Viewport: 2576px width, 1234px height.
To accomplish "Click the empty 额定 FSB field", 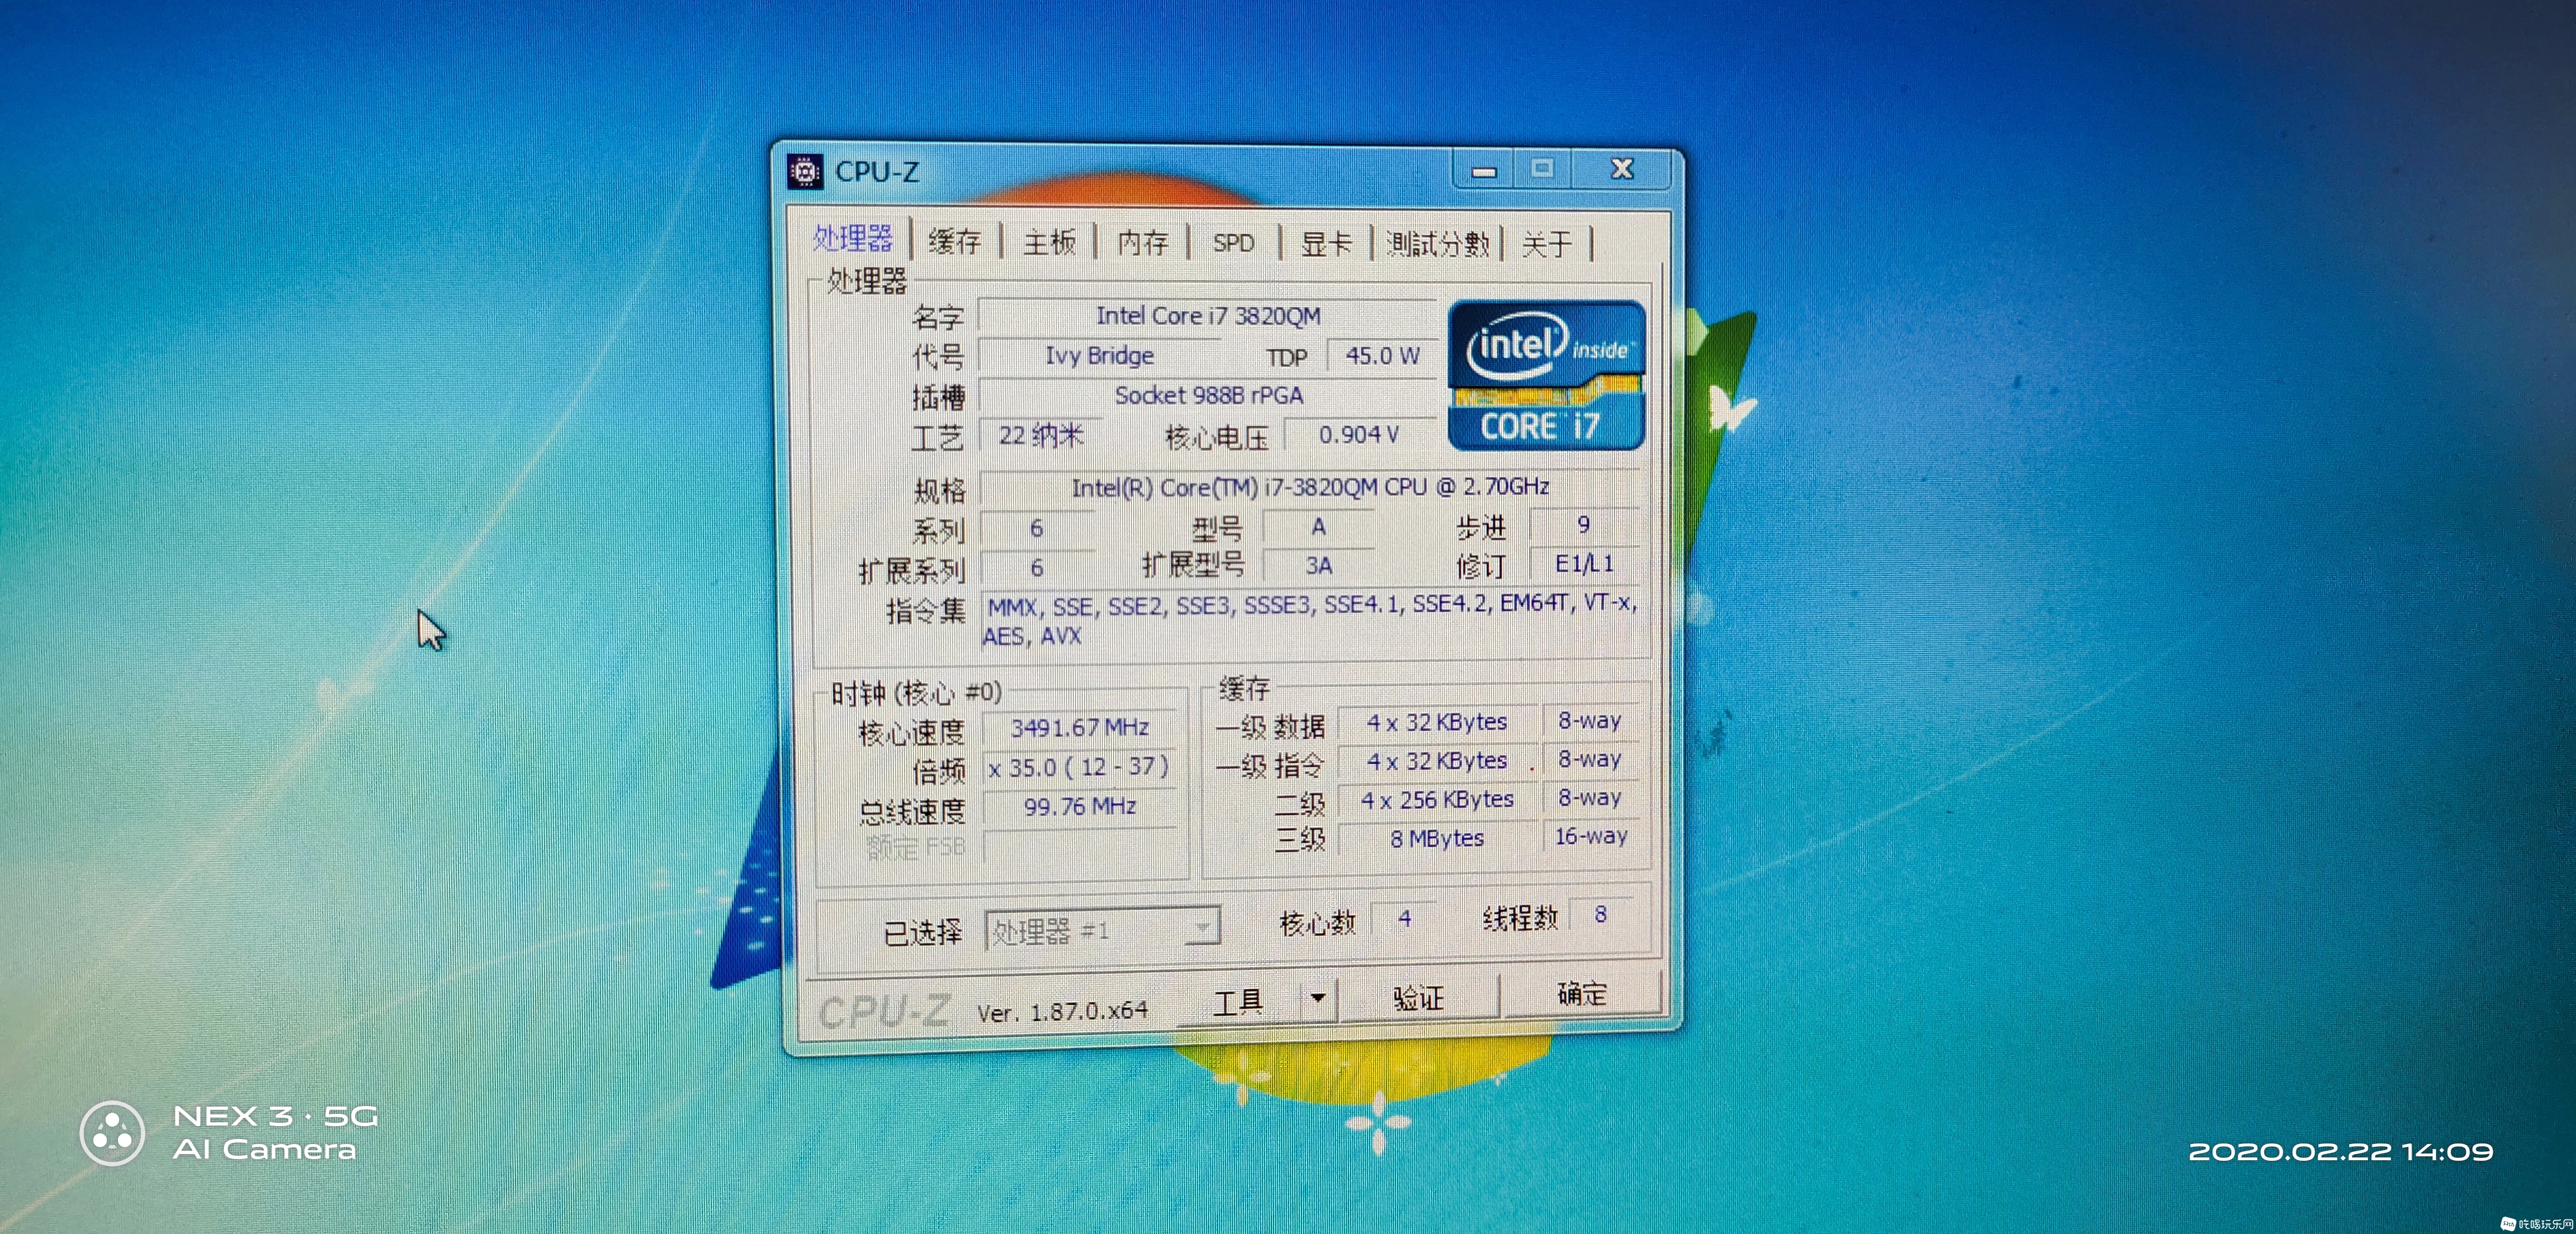I will (1079, 846).
